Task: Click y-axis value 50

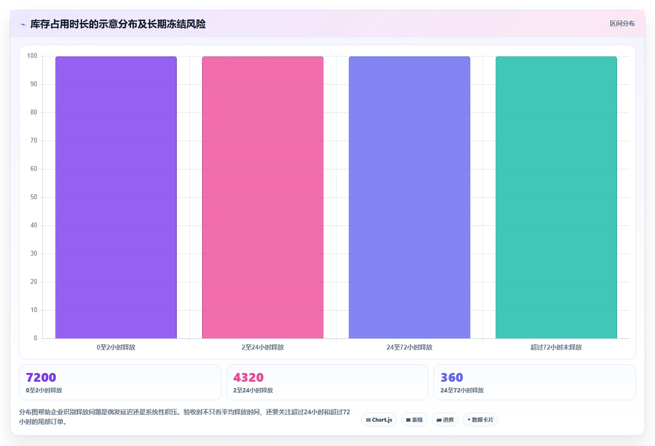Action: (x=34, y=197)
